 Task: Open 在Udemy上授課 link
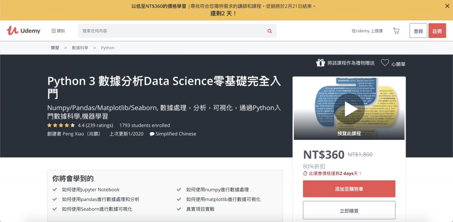pos(367,31)
